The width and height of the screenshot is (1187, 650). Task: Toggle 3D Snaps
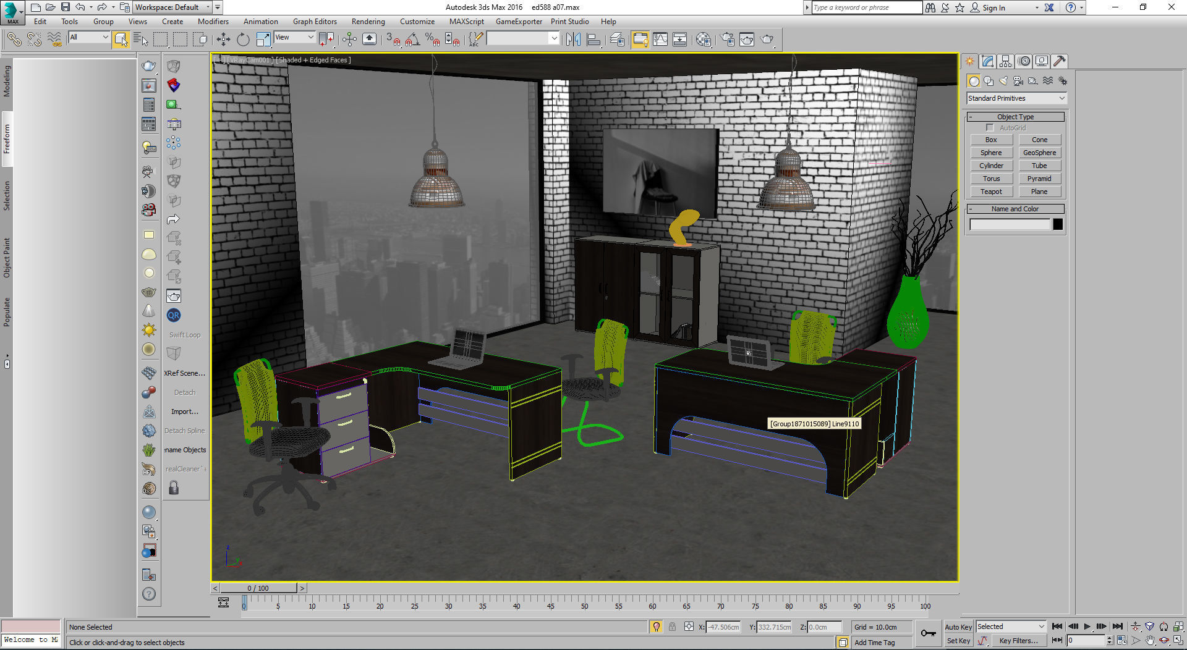point(393,40)
